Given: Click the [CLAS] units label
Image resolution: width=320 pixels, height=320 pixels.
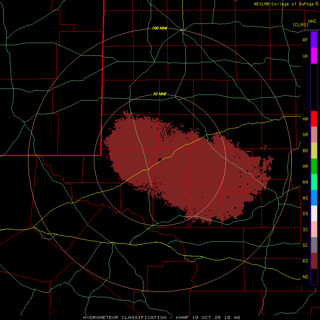Looking at the screenshot, I should (x=300, y=25).
